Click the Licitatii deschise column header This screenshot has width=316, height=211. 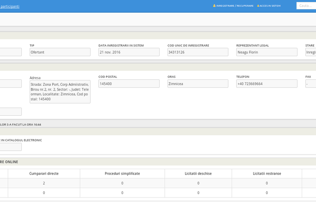point(198,173)
